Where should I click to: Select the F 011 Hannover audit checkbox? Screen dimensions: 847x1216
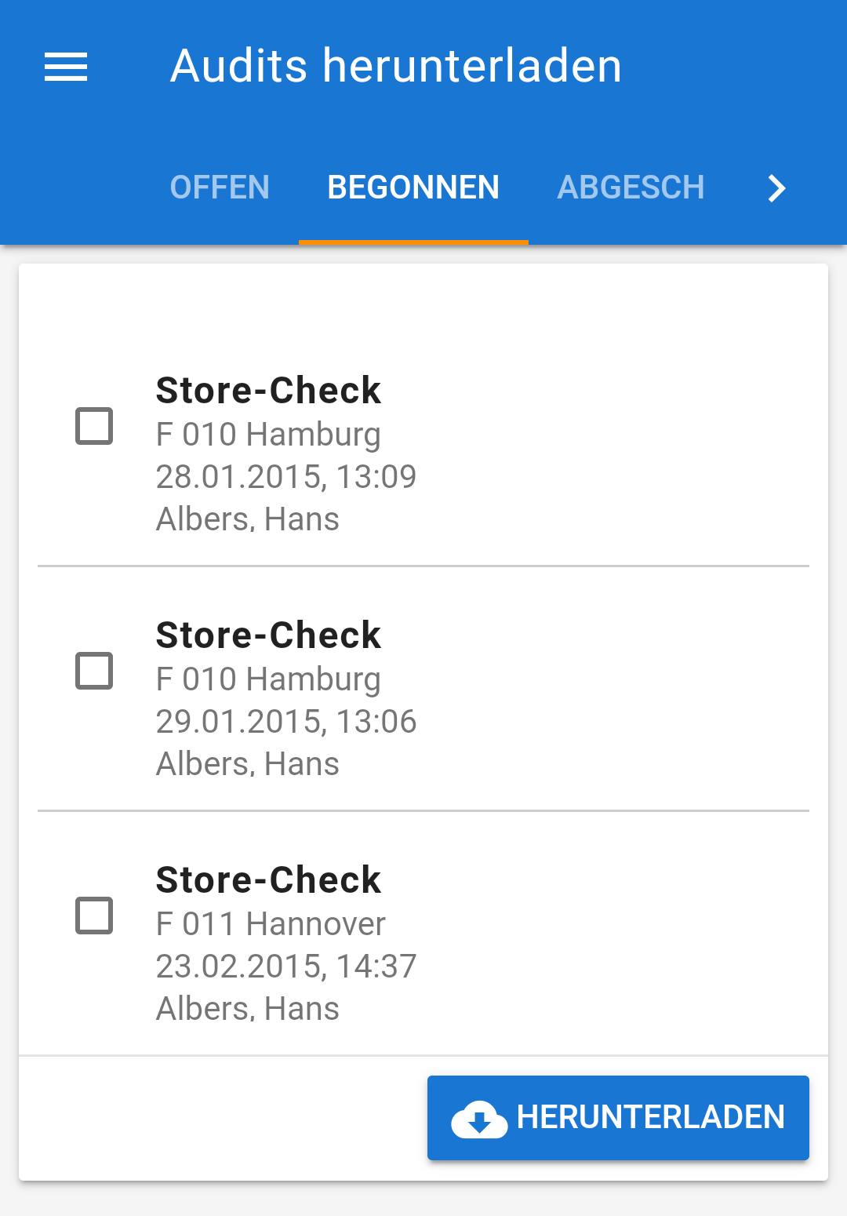[x=94, y=916]
